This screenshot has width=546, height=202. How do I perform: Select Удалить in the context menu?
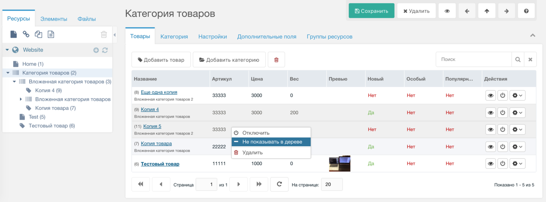tap(271, 153)
